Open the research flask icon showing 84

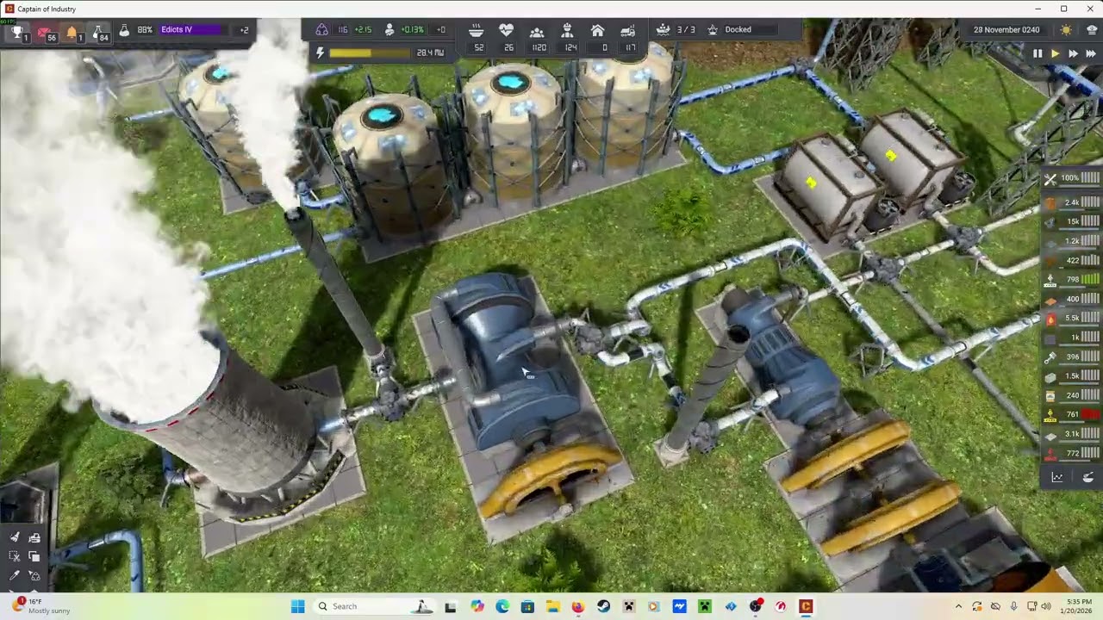tap(100, 33)
